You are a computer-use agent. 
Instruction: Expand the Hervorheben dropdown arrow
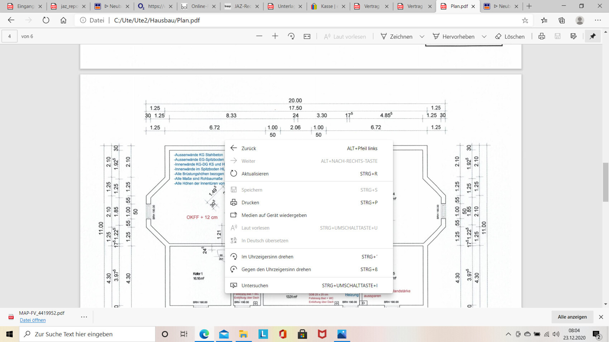(x=484, y=36)
